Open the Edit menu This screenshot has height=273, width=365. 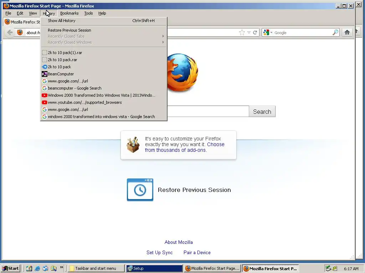20,13
